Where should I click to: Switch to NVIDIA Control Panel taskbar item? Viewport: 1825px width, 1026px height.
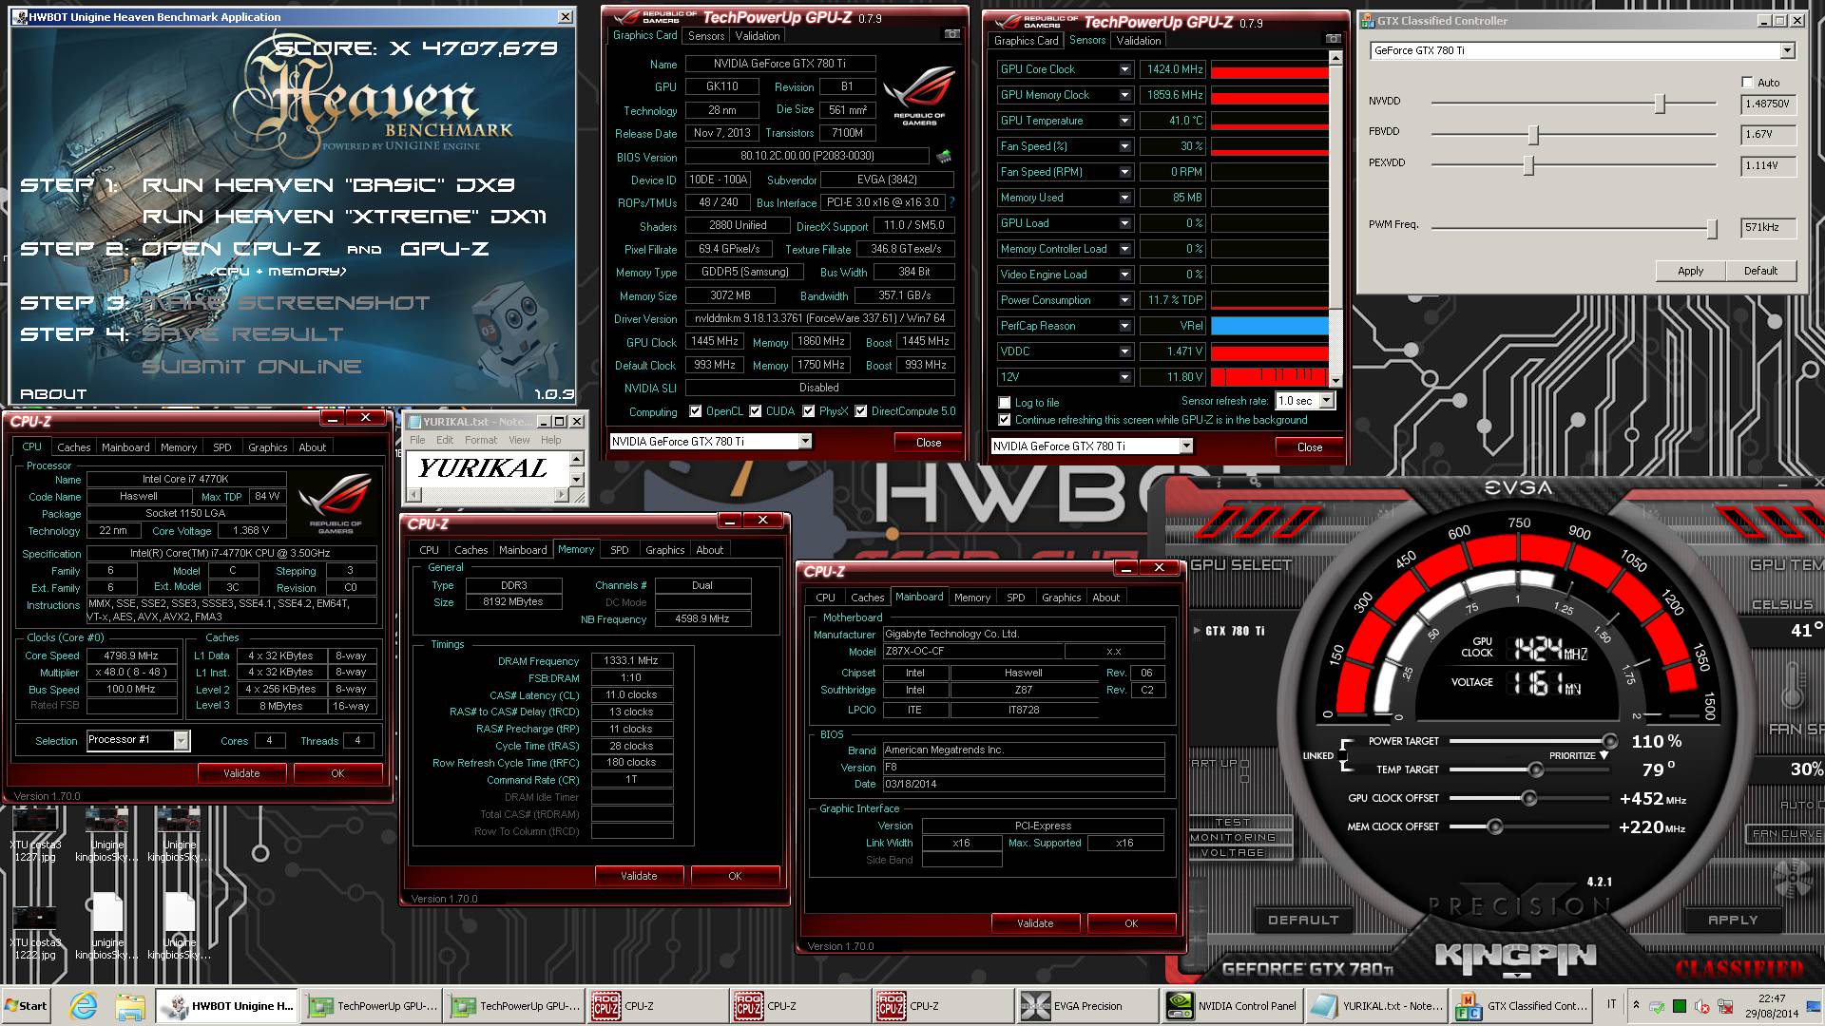click(x=1230, y=1006)
